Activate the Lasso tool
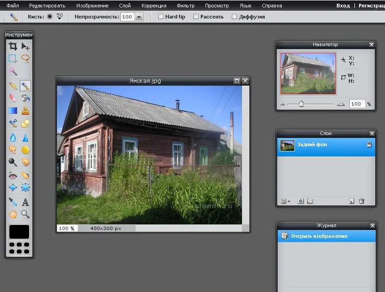The image size is (385, 292). pyautogui.click(x=25, y=58)
